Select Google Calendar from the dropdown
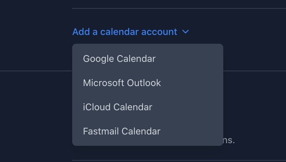The image size is (286, 162). coord(119,58)
